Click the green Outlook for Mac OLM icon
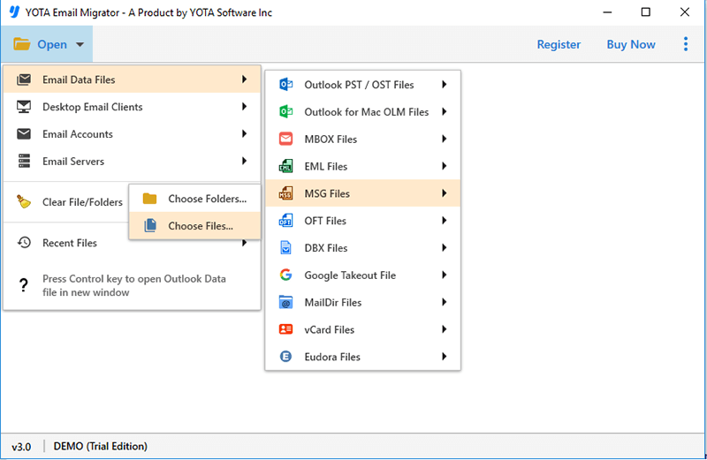This screenshot has height=460, width=707. [285, 111]
